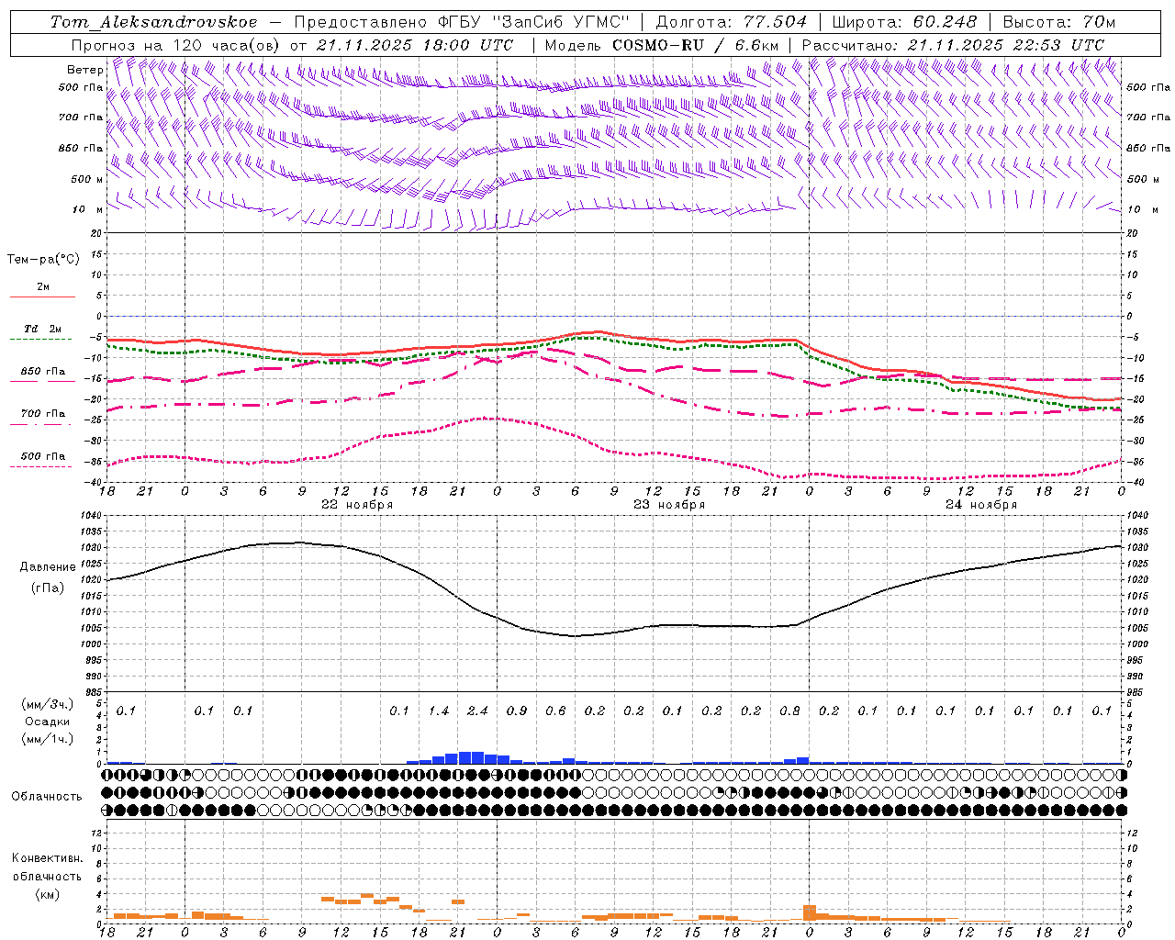Viewport: 1175px width, 940px height.
Task: Click the precipitation amount "0.8"
Action: point(789,711)
